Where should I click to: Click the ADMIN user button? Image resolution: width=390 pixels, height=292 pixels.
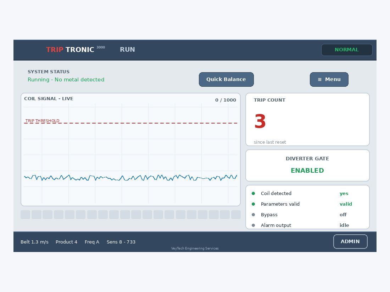coord(350,241)
